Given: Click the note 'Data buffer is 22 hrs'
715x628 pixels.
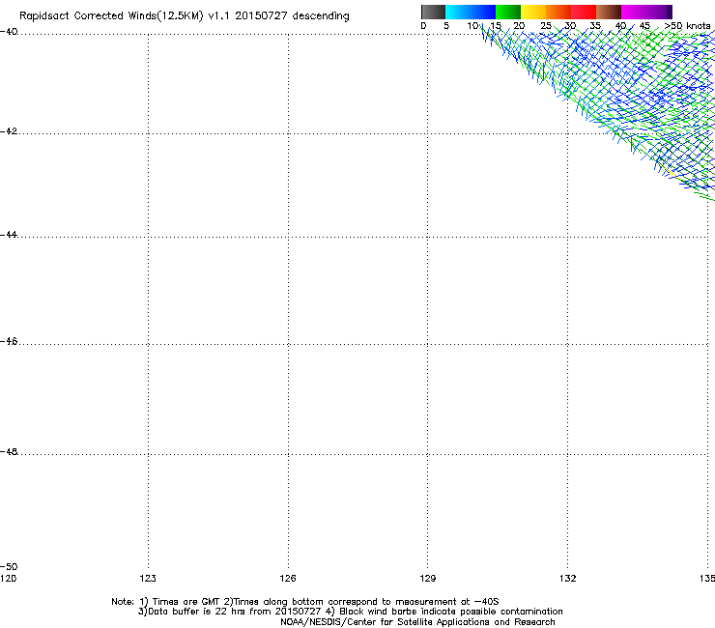Looking at the screenshot, I should coord(197,612).
